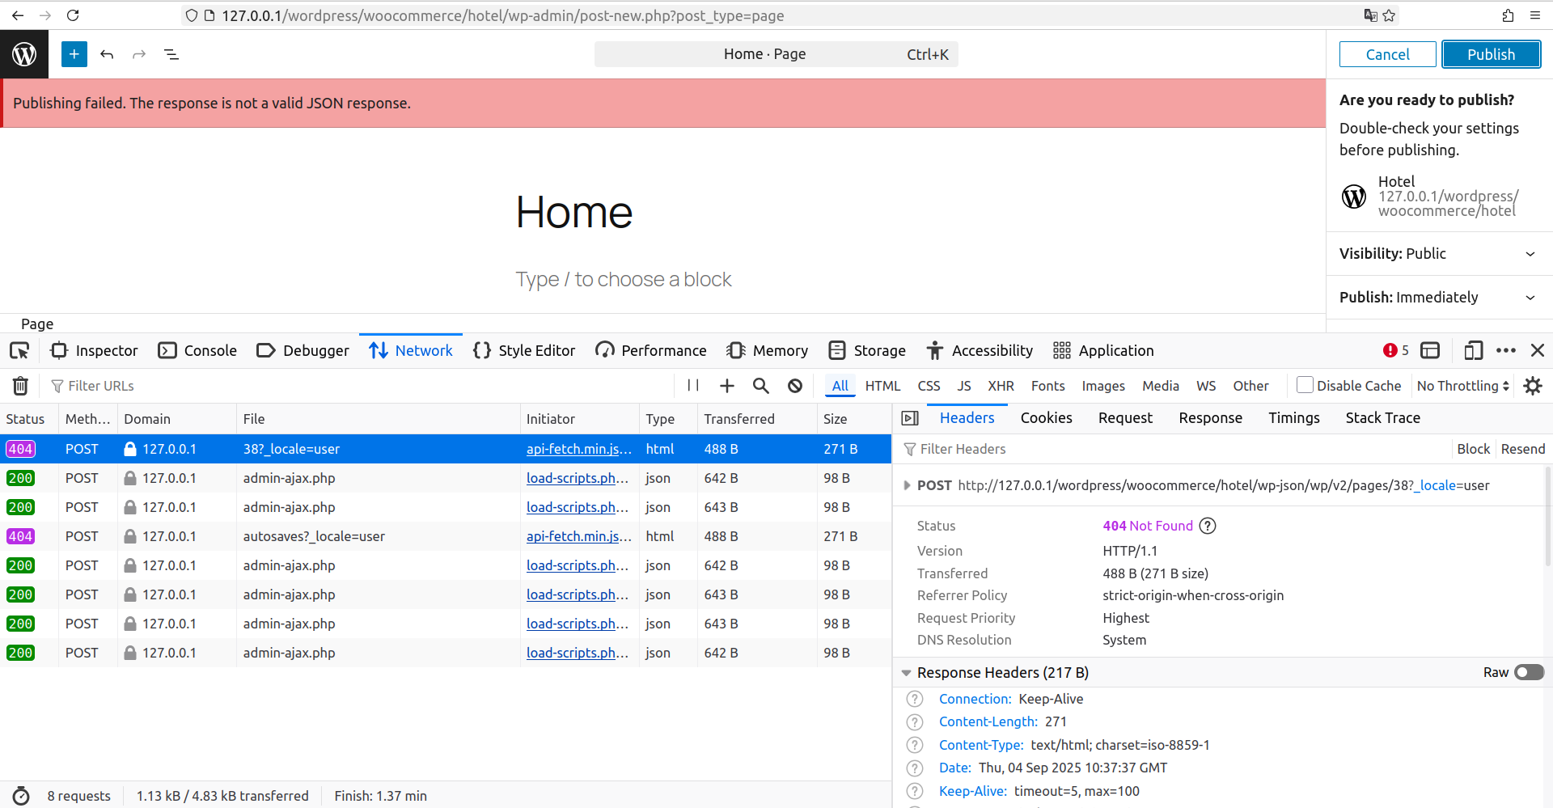
Task: Select the autosaves?_locale=user request row
Action: 446,536
